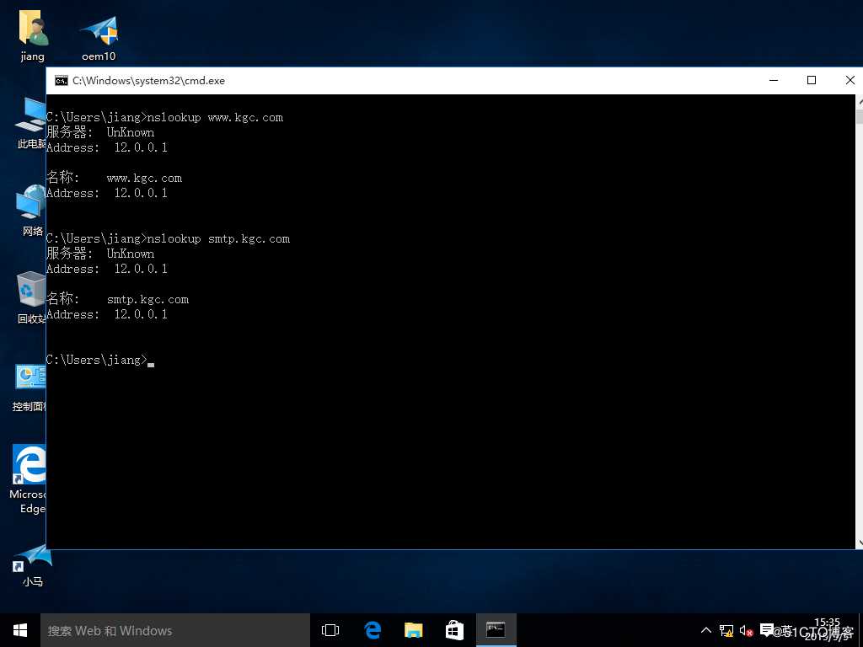The width and height of the screenshot is (863, 647).
Task: Click the '名称: www.kgc.com' result line
Action: 115,178
